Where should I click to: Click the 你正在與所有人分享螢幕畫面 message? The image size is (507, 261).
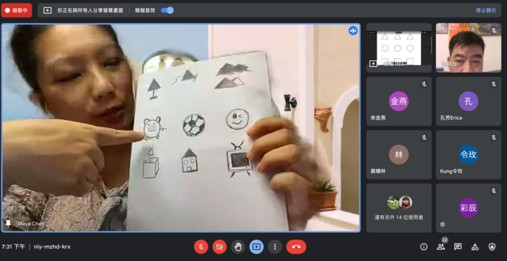point(91,10)
